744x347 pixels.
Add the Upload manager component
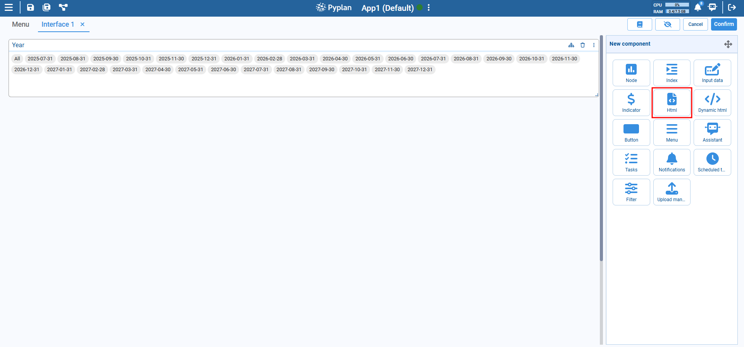pyautogui.click(x=671, y=192)
